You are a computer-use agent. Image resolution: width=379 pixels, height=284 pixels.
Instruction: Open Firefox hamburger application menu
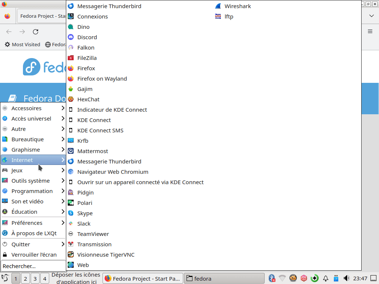pyautogui.click(x=370, y=31)
